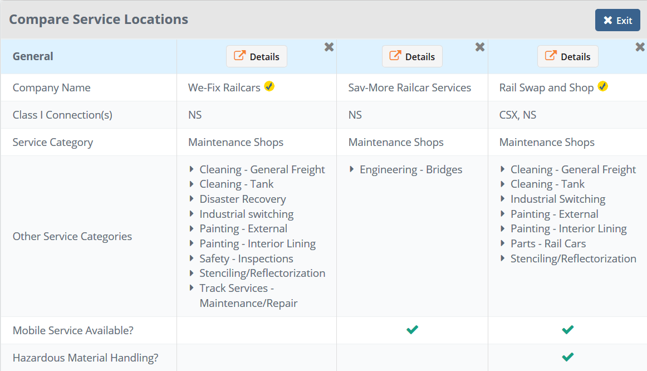Viewport: 647px width, 371px height.
Task: Click the We-Fix Railcars company name
Action: point(224,87)
